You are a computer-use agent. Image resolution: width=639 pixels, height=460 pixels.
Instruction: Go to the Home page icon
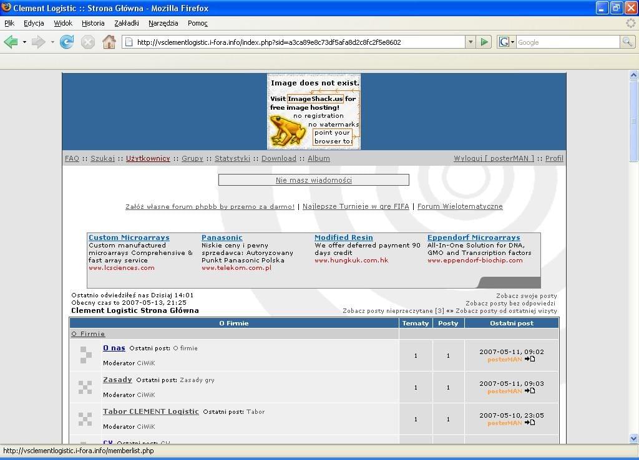coord(109,42)
